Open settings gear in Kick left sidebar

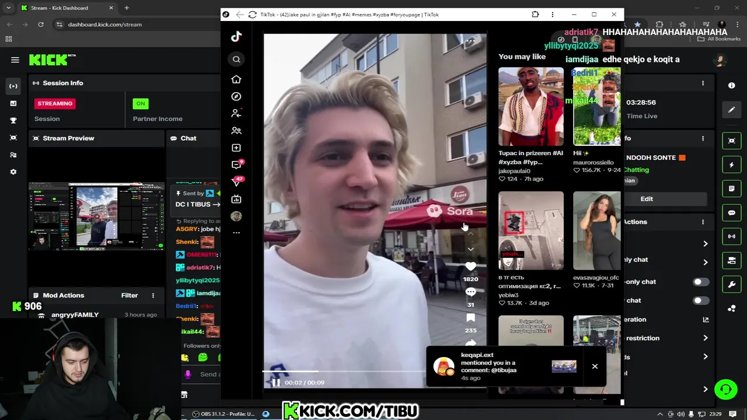coord(13,172)
